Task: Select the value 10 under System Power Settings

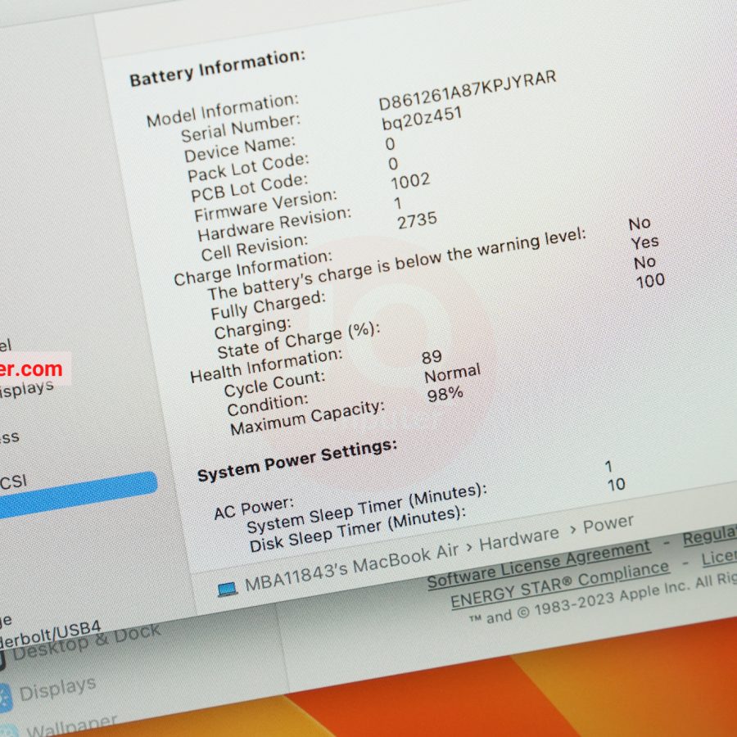Action: click(x=616, y=485)
